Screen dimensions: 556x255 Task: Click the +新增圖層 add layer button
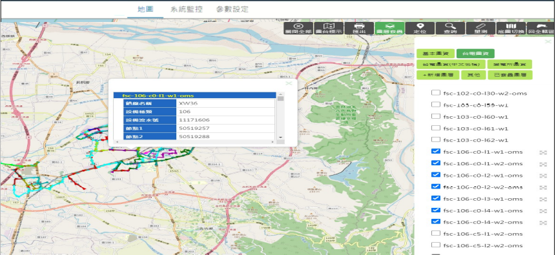click(438, 75)
